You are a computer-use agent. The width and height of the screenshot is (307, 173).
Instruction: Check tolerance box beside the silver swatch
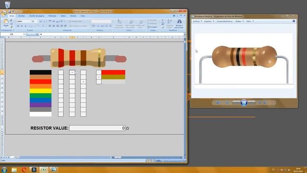pos(99,82)
